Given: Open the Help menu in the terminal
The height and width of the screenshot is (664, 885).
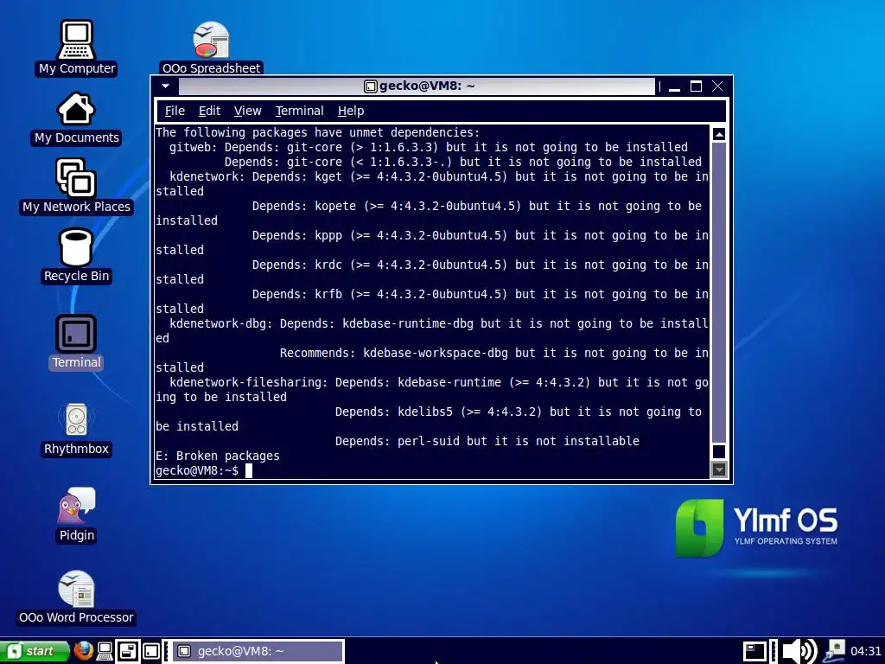Looking at the screenshot, I should (x=351, y=111).
